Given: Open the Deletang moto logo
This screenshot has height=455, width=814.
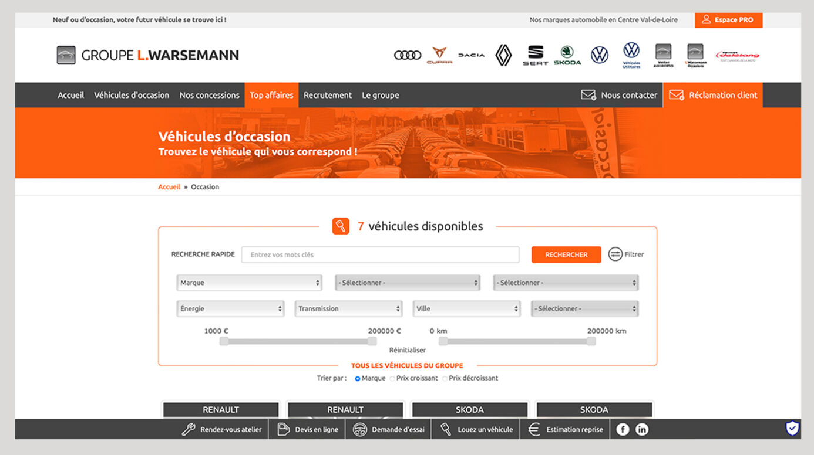Looking at the screenshot, I should [x=737, y=56].
